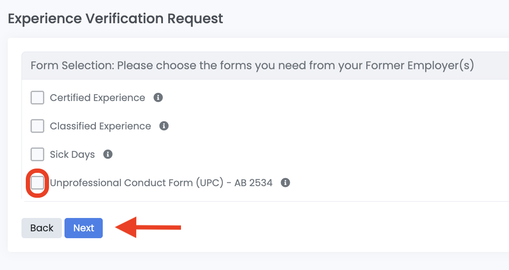Image resolution: width=509 pixels, height=270 pixels.
Task: Tick the circled Unprofessional Conduct Form checkbox
Action: point(37,182)
